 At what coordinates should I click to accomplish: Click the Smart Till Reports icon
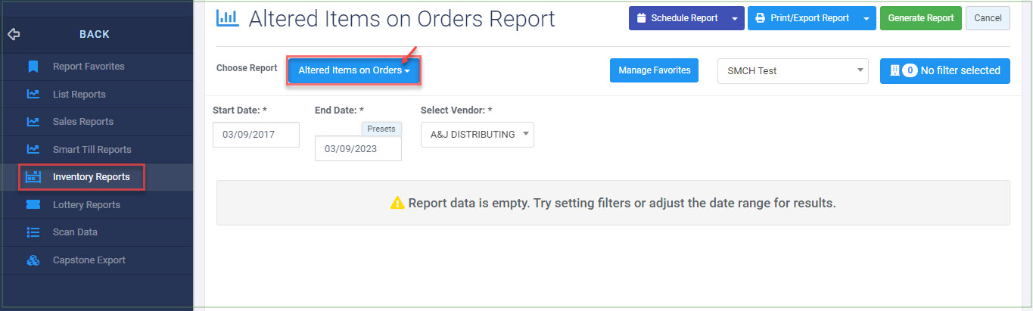click(x=33, y=150)
